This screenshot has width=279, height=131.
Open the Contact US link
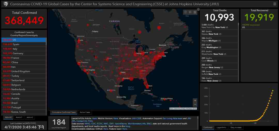(82, 121)
